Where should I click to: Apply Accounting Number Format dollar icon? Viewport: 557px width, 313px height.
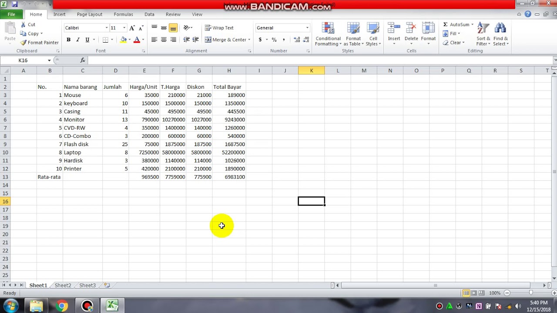pyautogui.click(x=260, y=40)
